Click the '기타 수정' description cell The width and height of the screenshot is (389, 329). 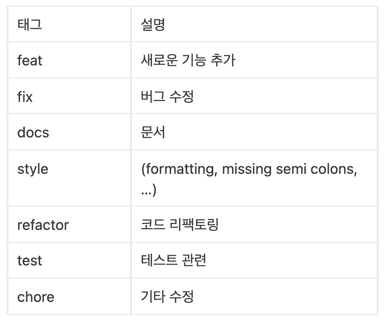(x=167, y=297)
